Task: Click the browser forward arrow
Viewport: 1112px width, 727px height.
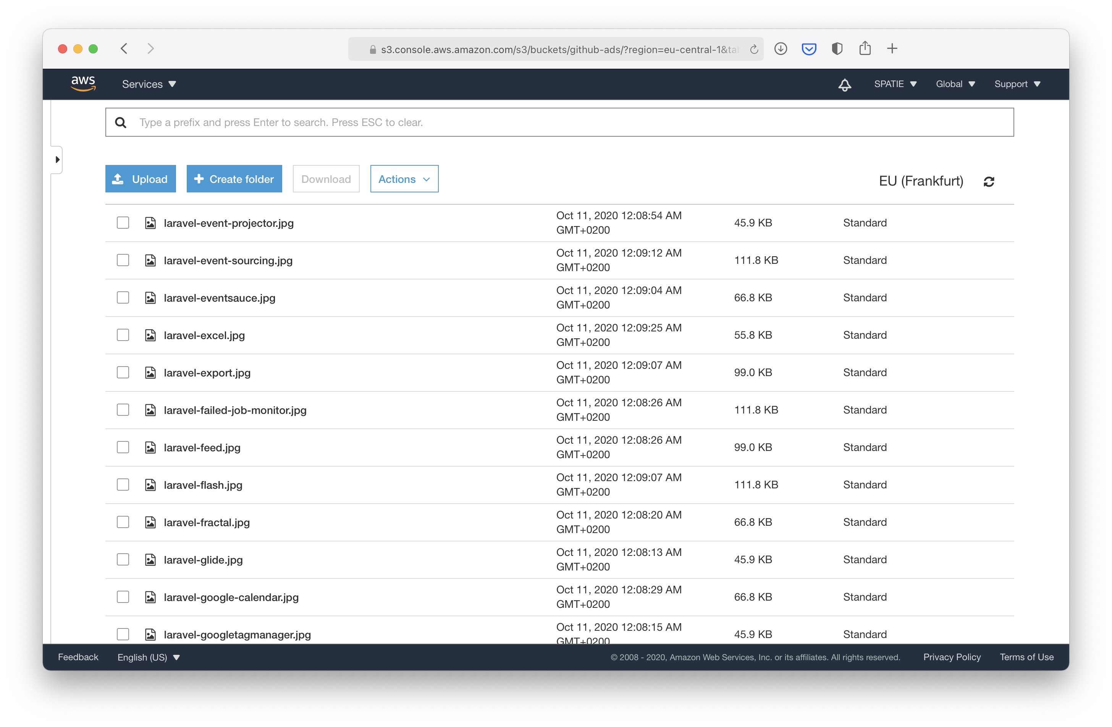Action: [x=150, y=48]
